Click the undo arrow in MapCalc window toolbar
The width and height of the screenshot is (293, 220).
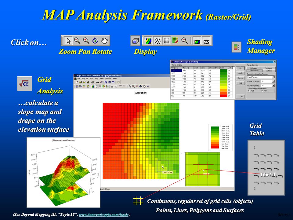pos(148,86)
